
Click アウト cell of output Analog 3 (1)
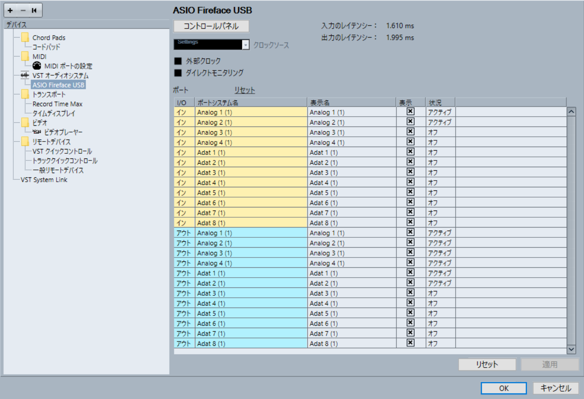tap(184, 253)
